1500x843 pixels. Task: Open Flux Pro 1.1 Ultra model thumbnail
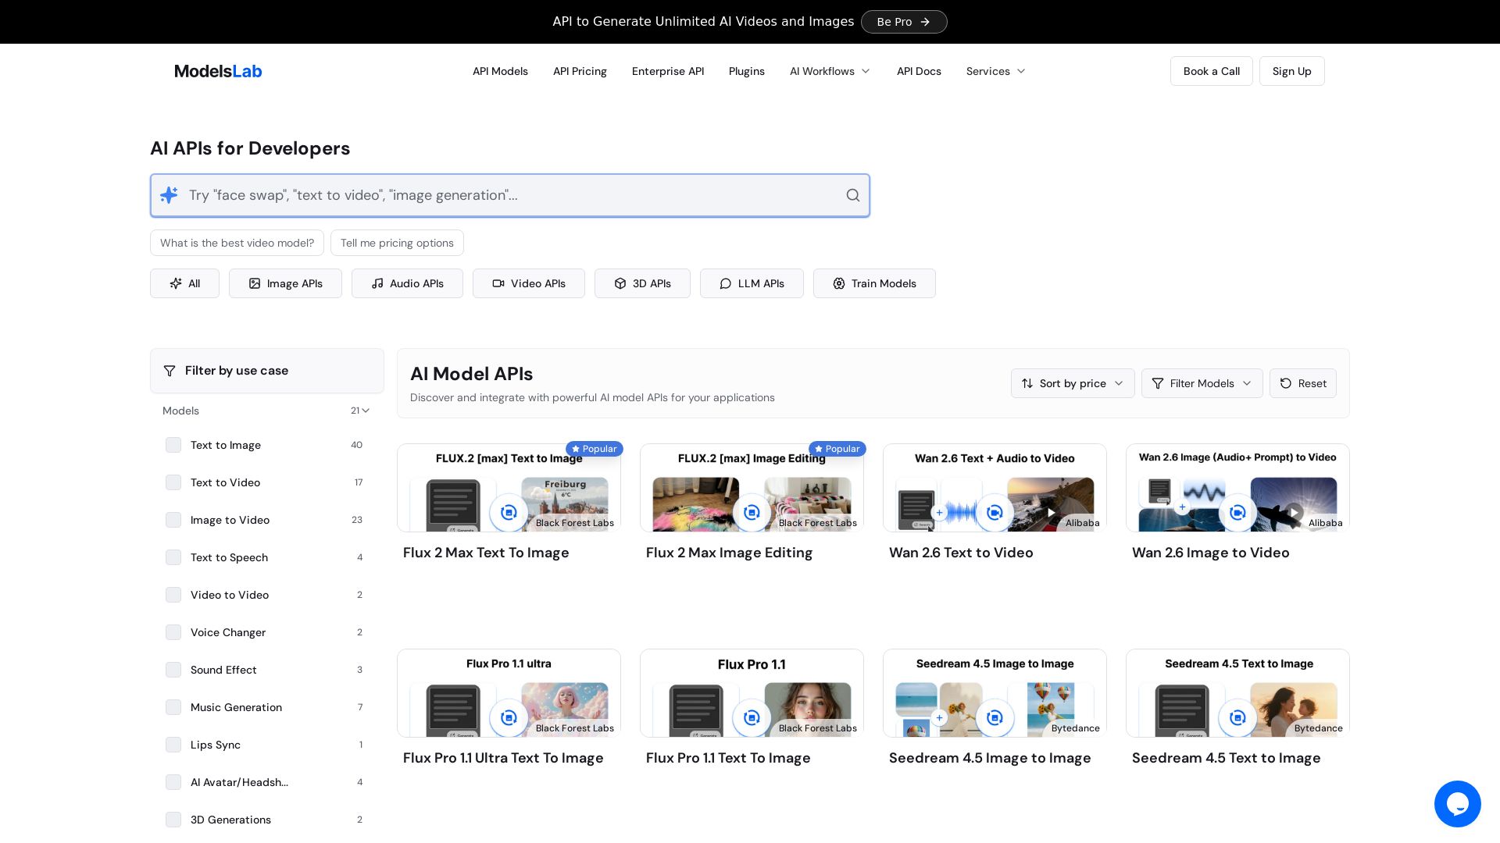[x=509, y=693]
